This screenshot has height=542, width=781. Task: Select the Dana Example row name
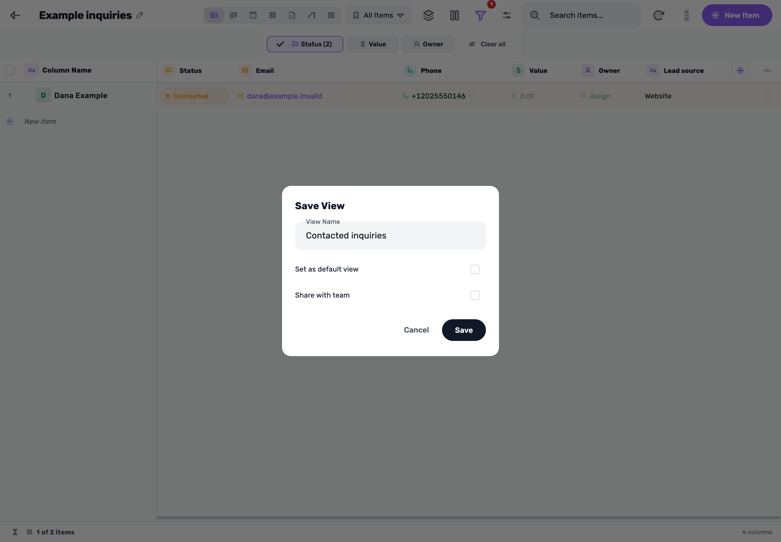pyautogui.click(x=81, y=96)
